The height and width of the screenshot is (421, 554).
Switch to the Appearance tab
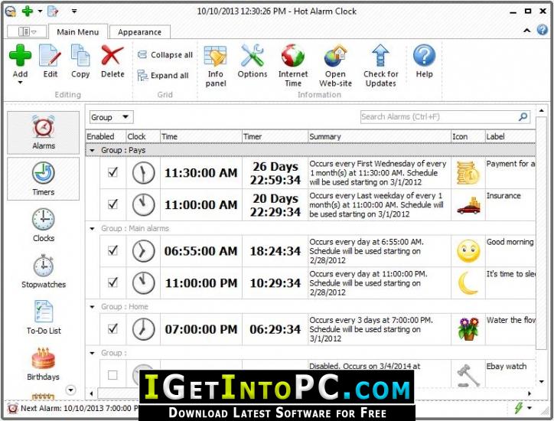[x=139, y=32]
